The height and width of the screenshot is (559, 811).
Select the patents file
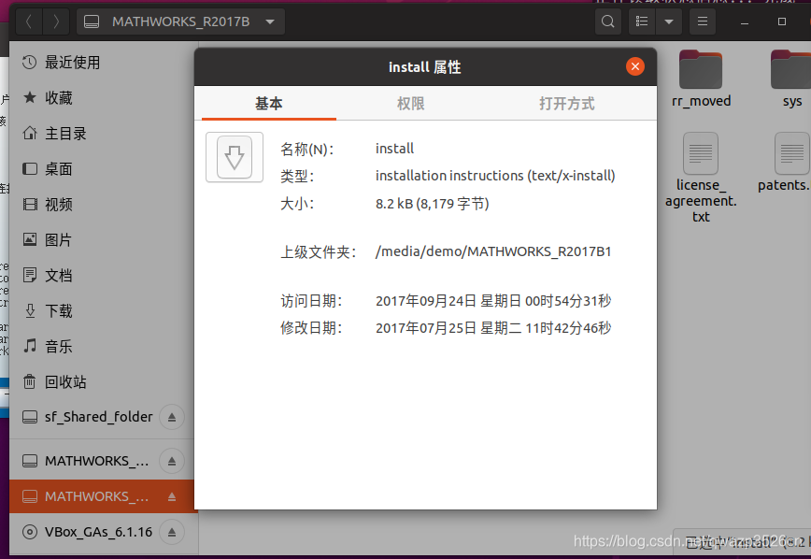(785, 162)
